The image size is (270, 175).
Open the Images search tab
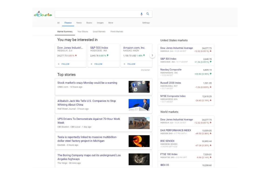(100, 23)
